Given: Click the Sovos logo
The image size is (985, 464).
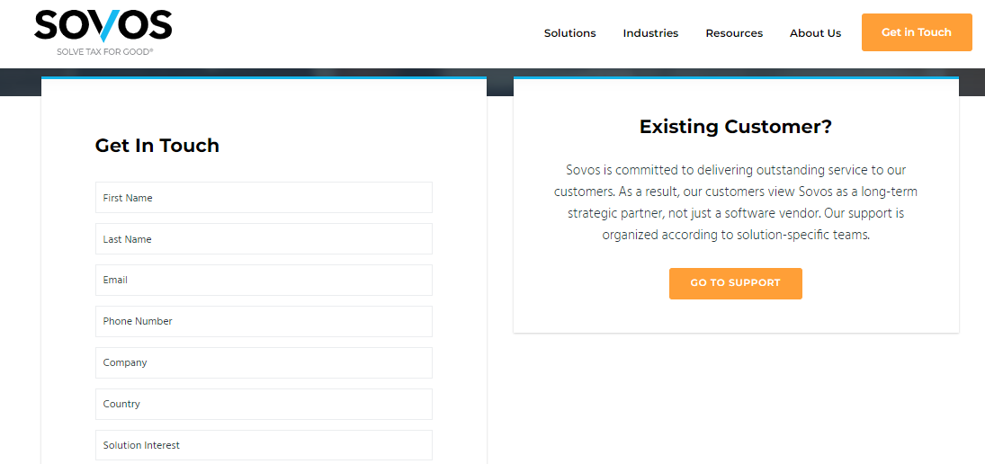Looking at the screenshot, I should [x=103, y=32].
